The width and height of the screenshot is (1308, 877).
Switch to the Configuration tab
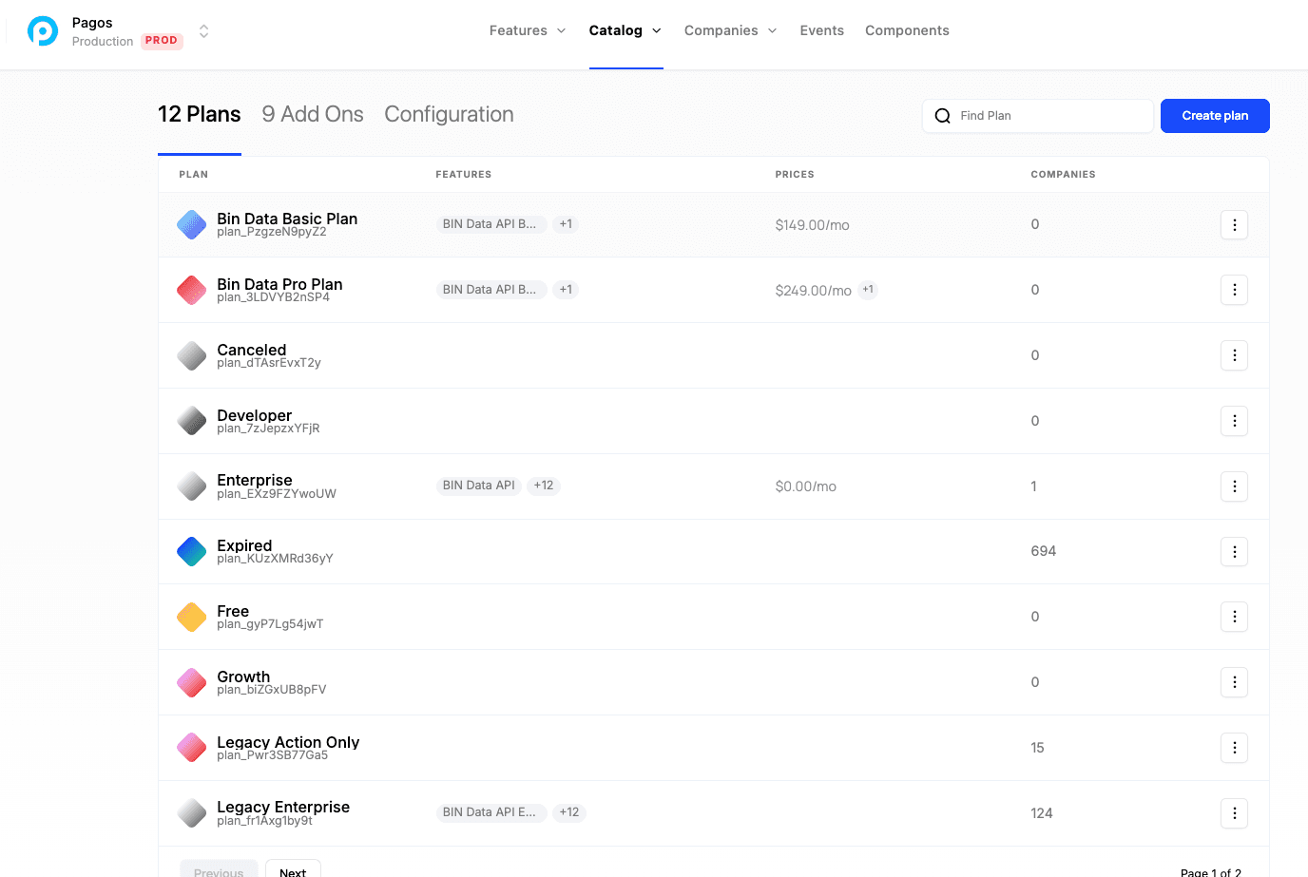pos(449,114)
